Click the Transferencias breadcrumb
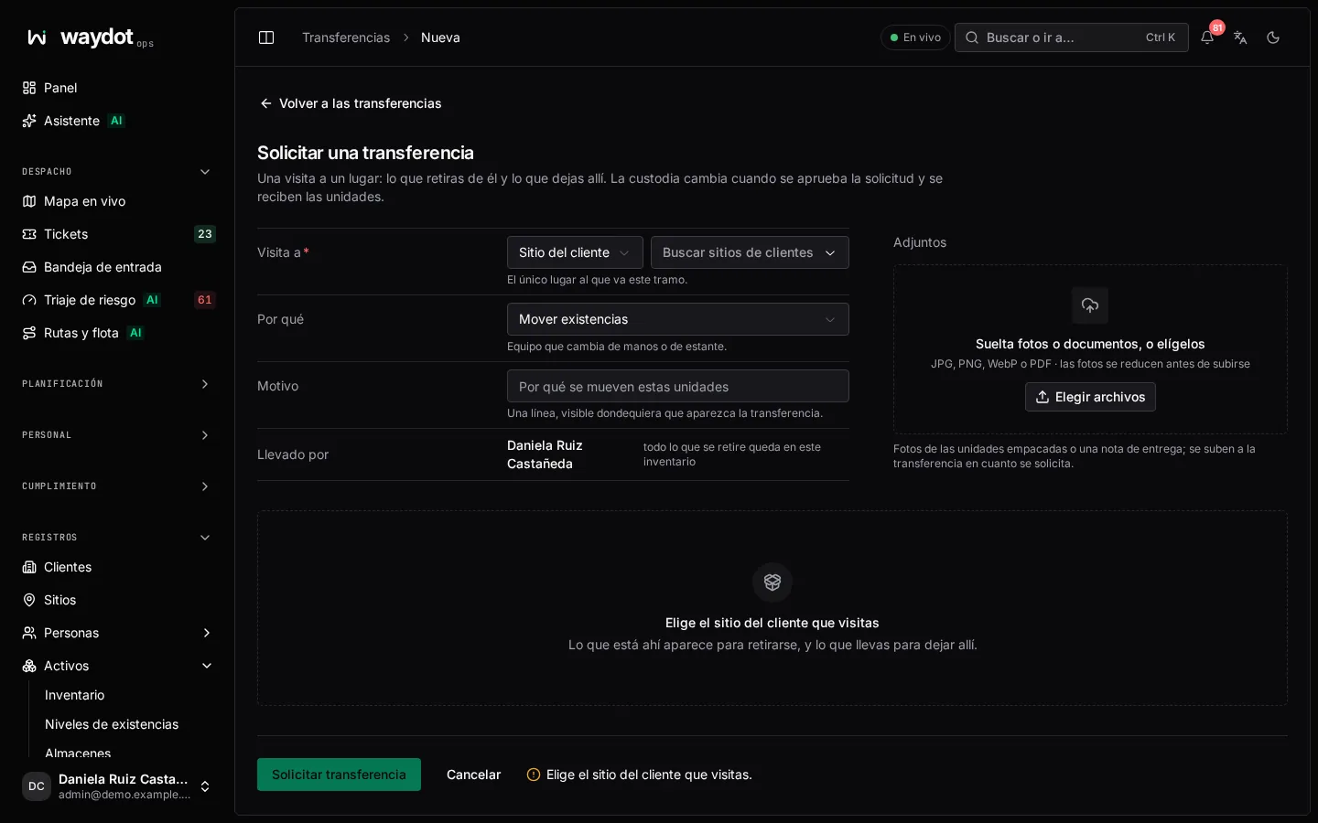The image size is (1318, 823). click(x=346, y=37)
